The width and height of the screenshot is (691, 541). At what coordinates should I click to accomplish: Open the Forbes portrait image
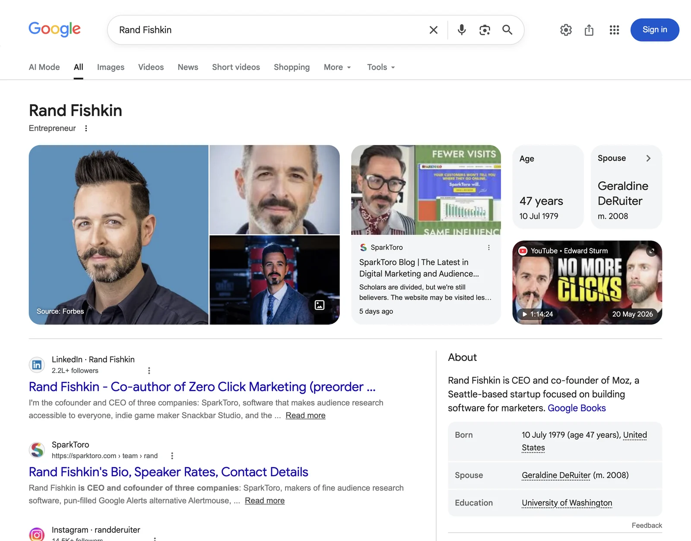tap(119, 234)
